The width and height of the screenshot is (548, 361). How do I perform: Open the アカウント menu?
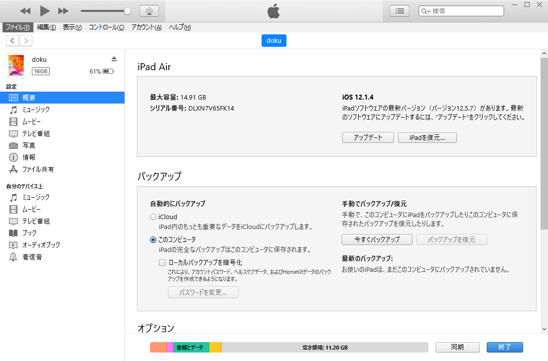coord(146,27)
